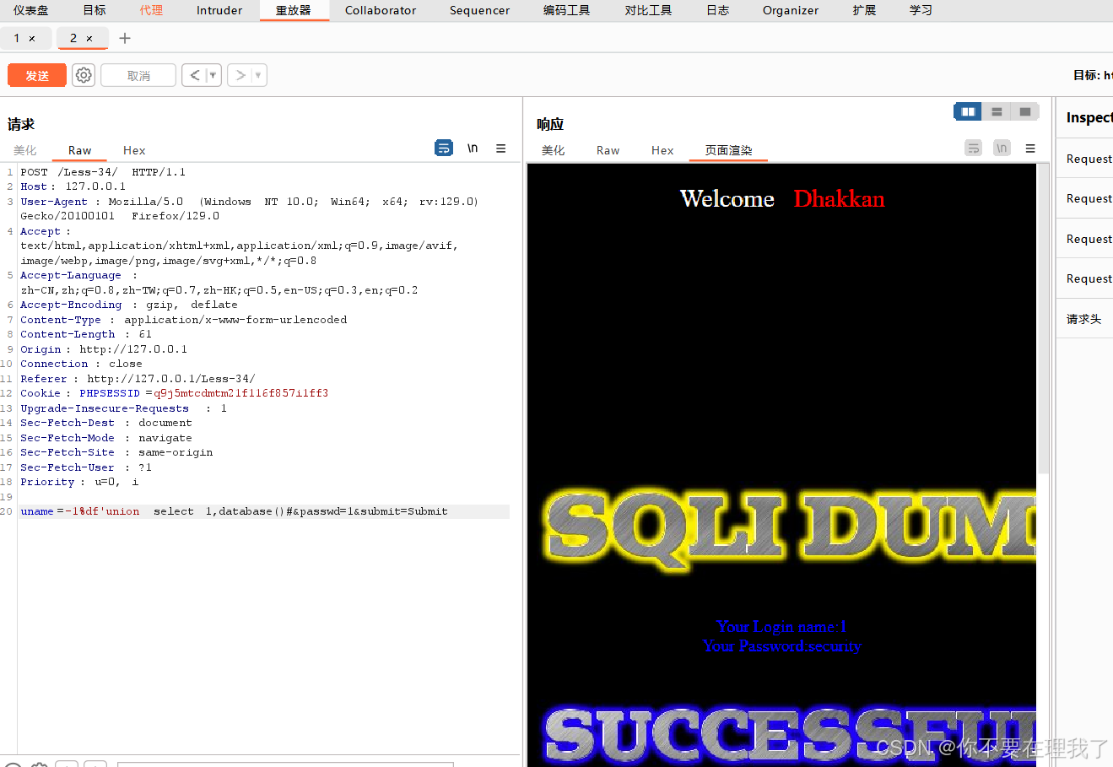Open the request panel hamburger menu
Screen dimensions: 1113x767
[501, 149]
